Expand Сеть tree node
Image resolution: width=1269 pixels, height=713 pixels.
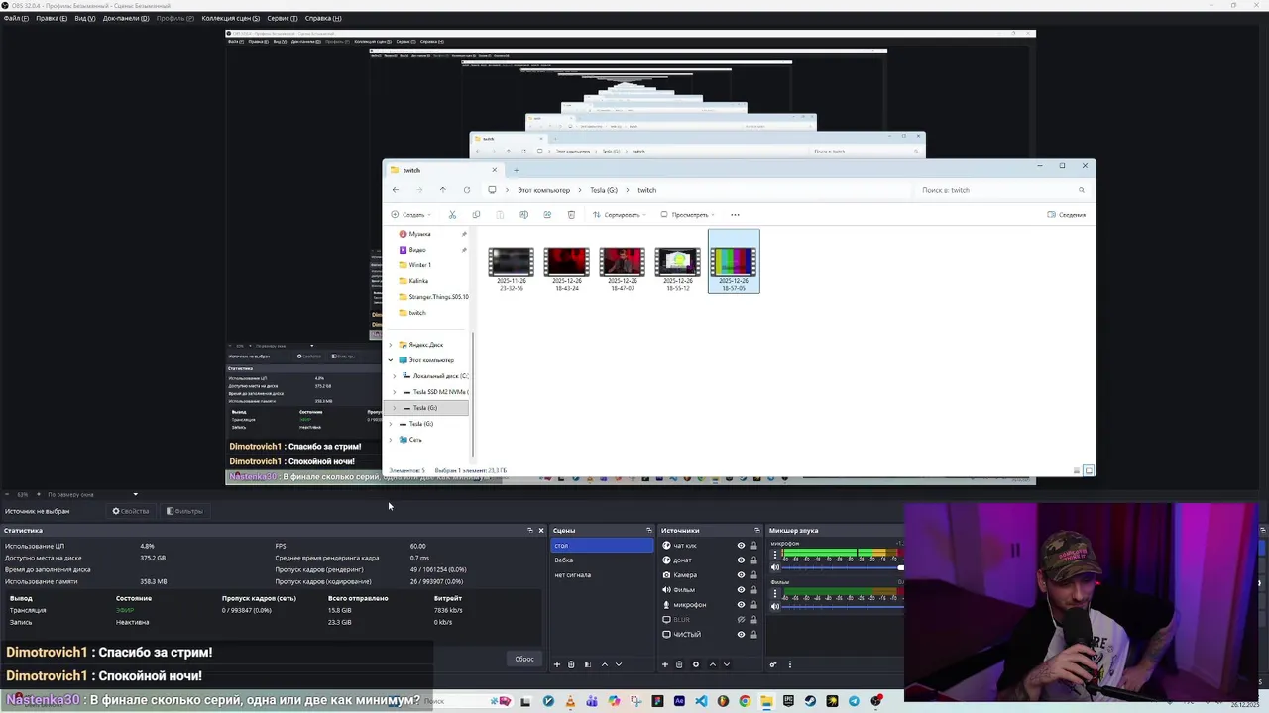(x=391, y=440)
